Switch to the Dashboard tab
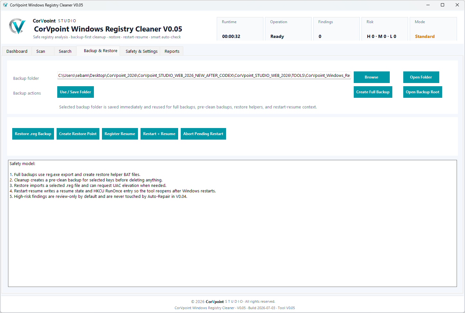465x313 pixels. 17,51
